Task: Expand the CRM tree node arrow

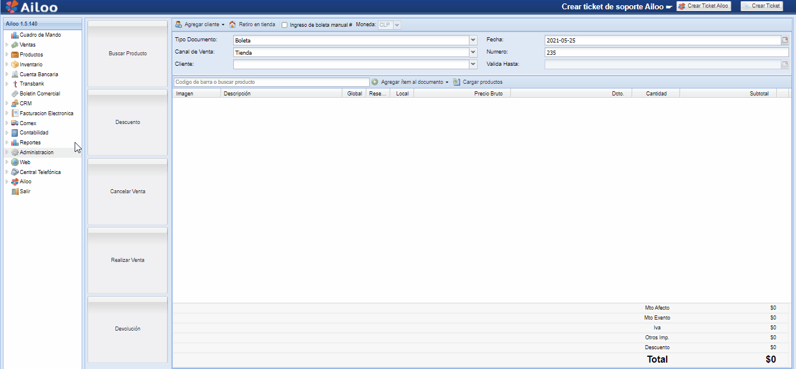Action: pos(7,104)
